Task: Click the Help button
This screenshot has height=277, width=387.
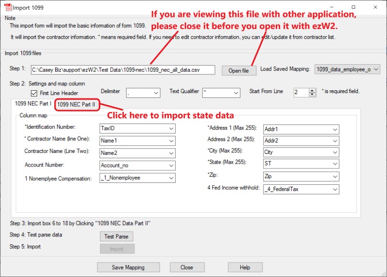Action: click(x=245, y=267)
